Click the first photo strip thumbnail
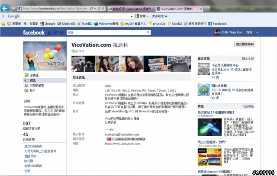The height and width of the screenshot is (176, 277). coord(83,64)
